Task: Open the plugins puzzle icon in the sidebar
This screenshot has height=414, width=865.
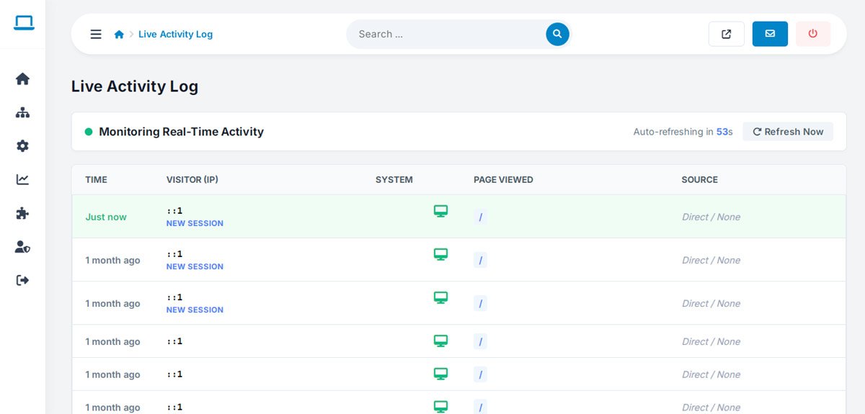Action: pyautogui.click(x=22, y=213)
